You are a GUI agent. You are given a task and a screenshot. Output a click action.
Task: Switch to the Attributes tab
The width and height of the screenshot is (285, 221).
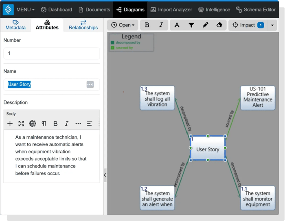(47, 25)
